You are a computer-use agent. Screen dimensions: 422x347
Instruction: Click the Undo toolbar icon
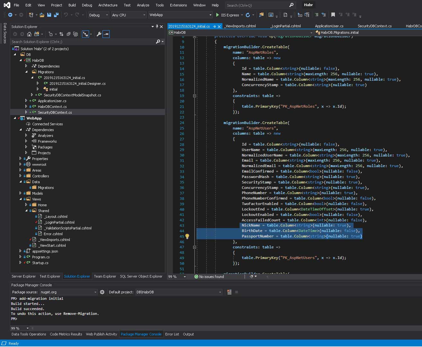(x=66, y=15)
